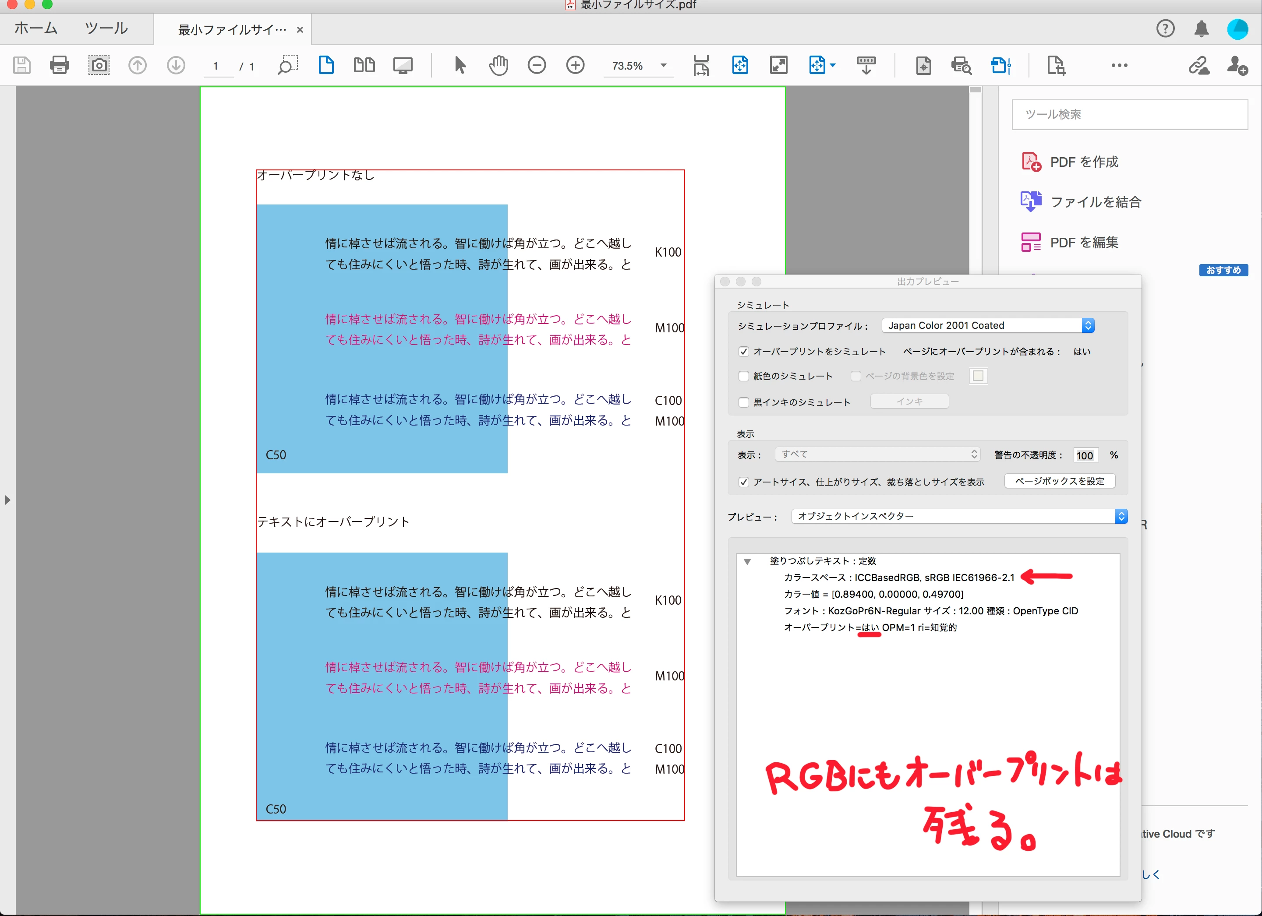1262x916 pixels.
Task: Open the More tools ellipsis icon
Action: [1119, 65]
